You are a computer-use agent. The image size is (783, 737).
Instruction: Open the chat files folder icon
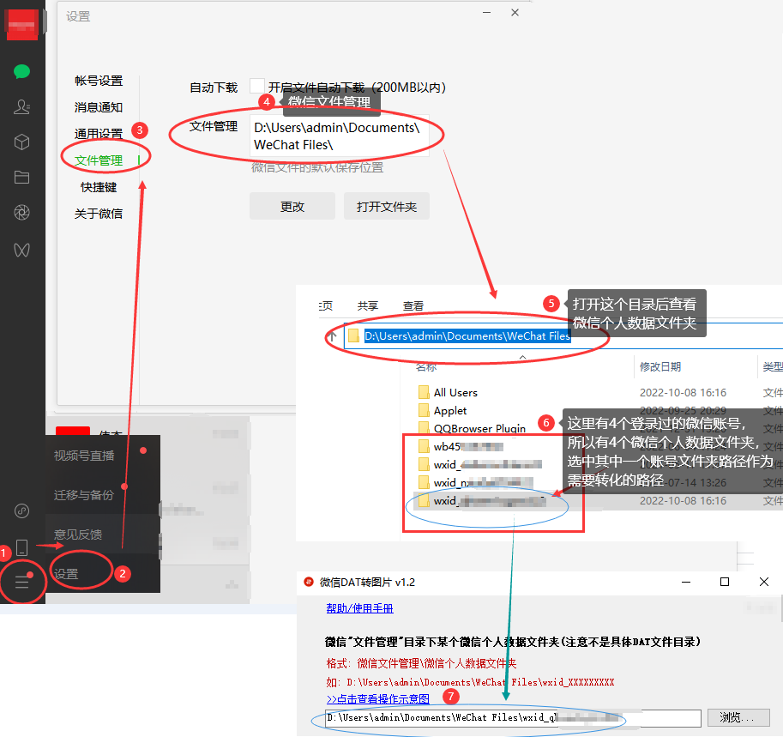click(21, 177)
